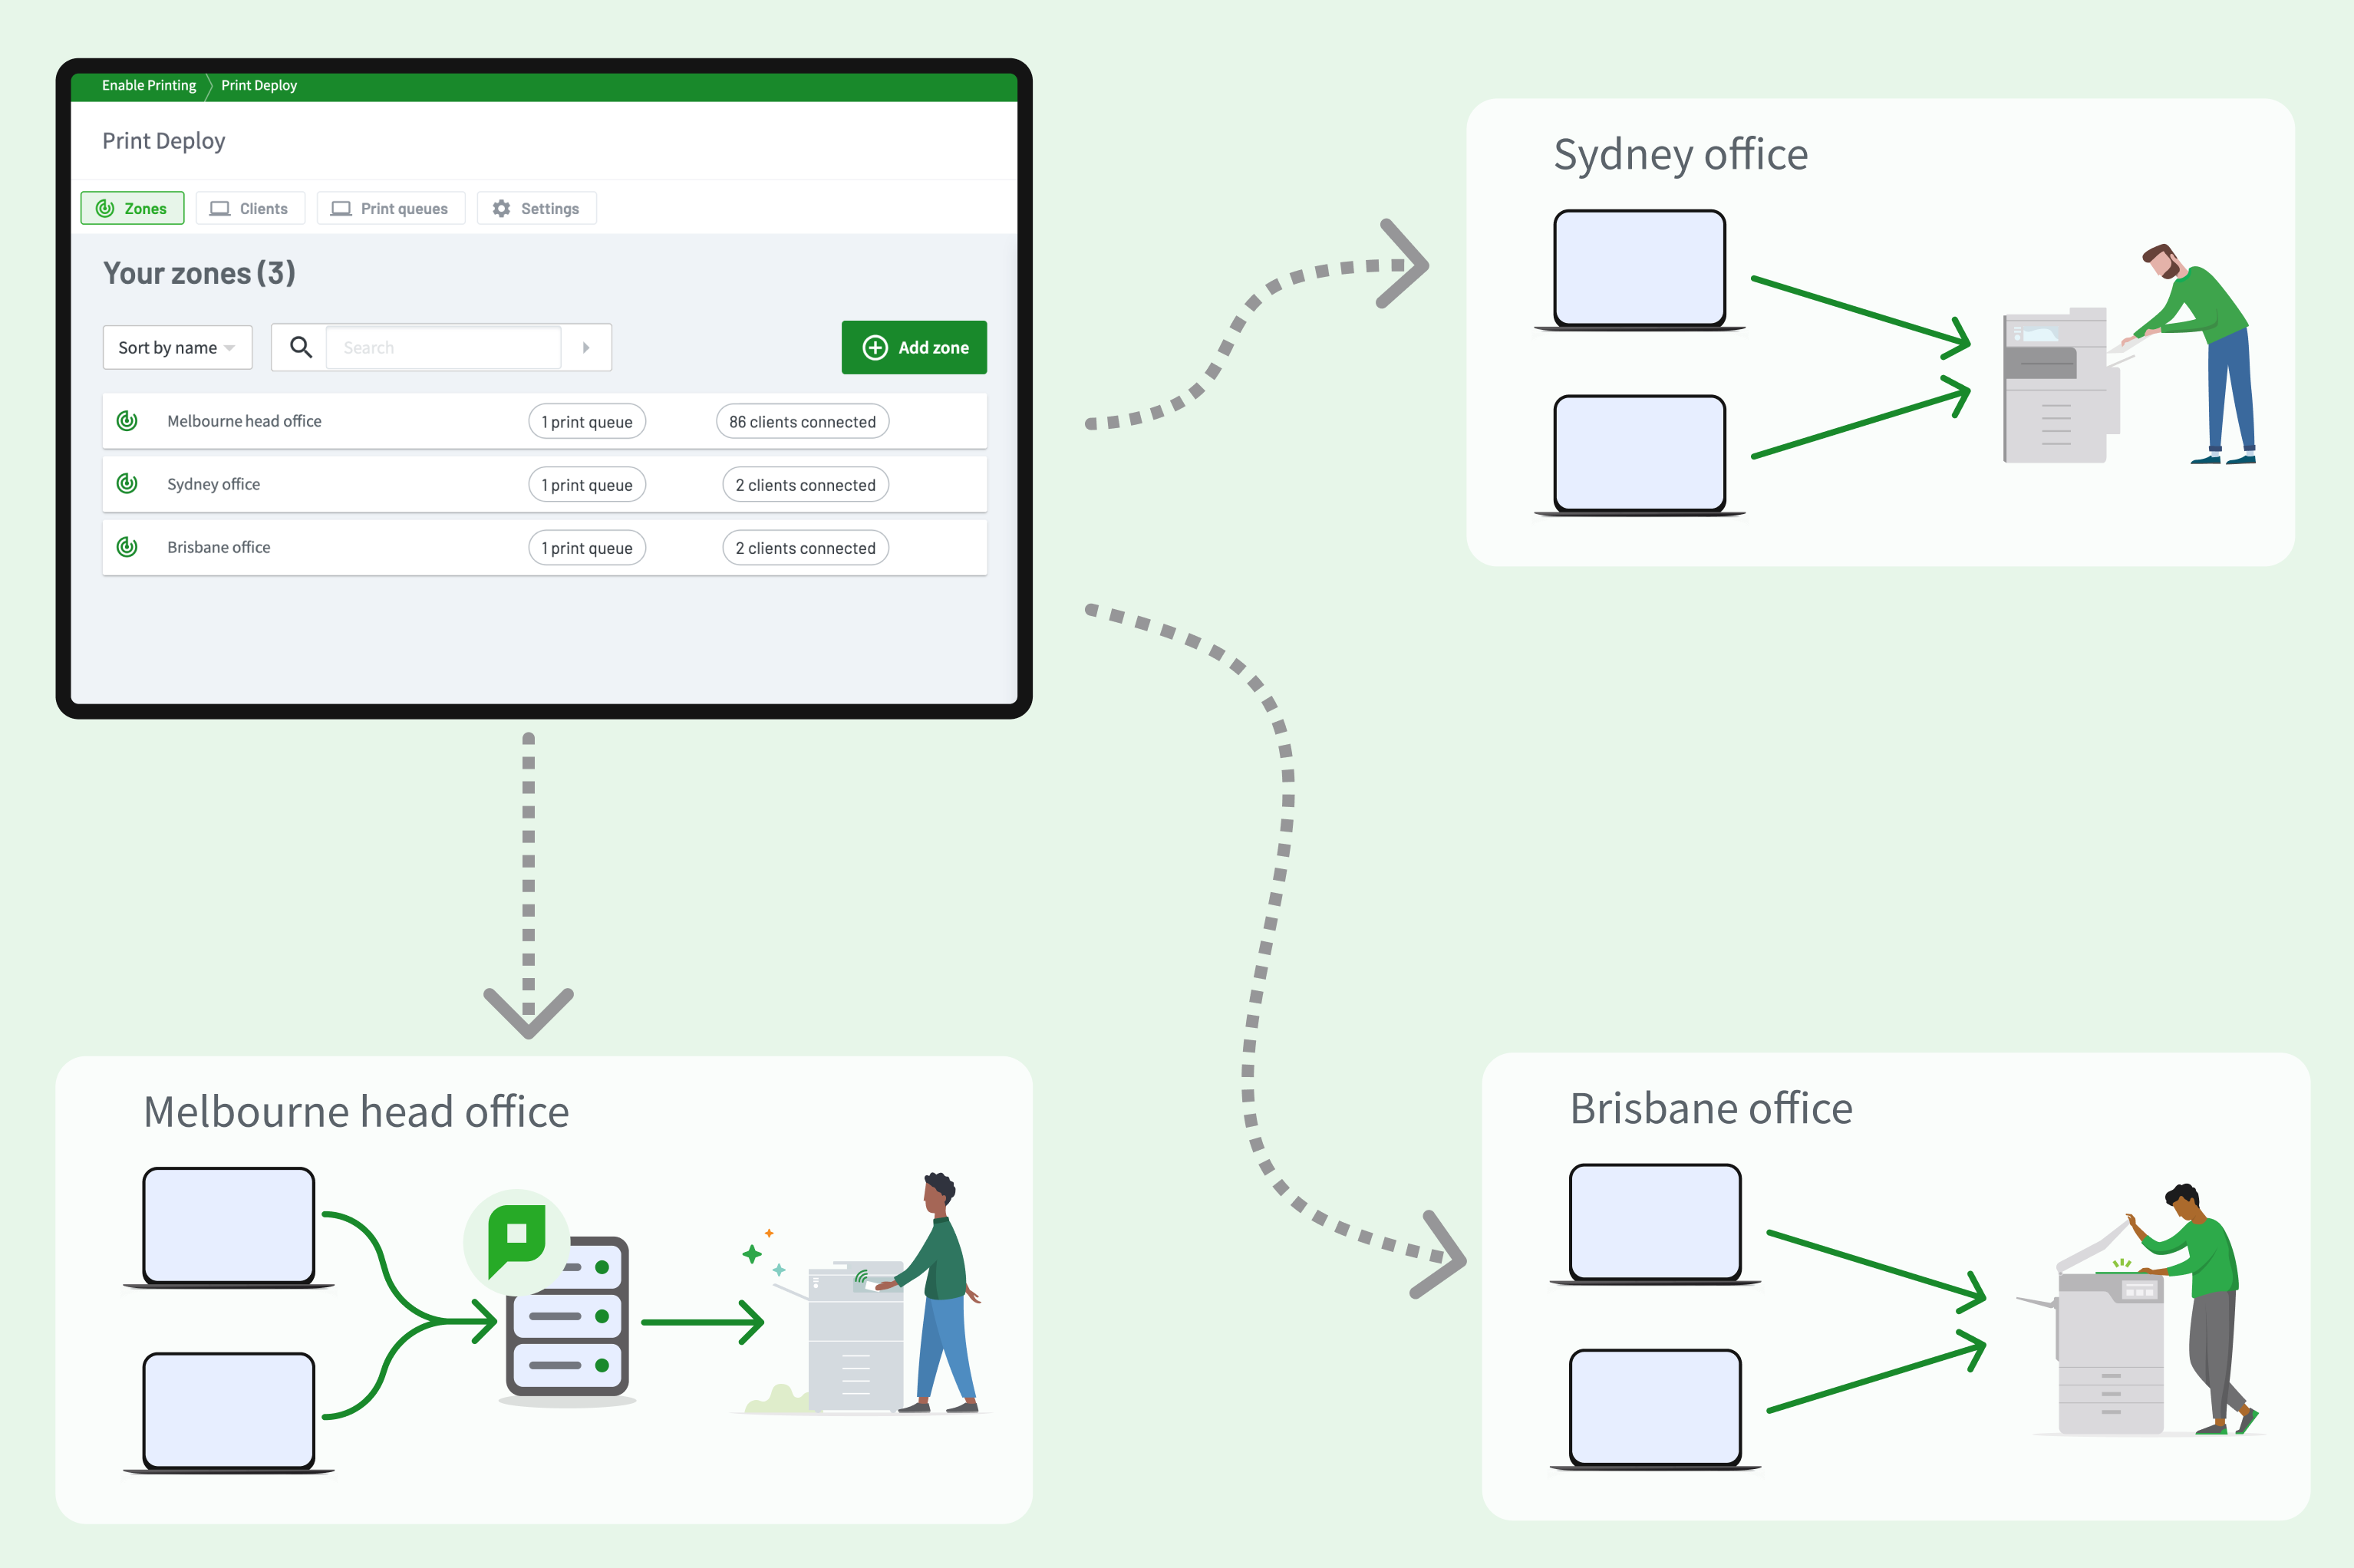Open the Zones tab
2354x1568 pixels.
tap(132, 208)
